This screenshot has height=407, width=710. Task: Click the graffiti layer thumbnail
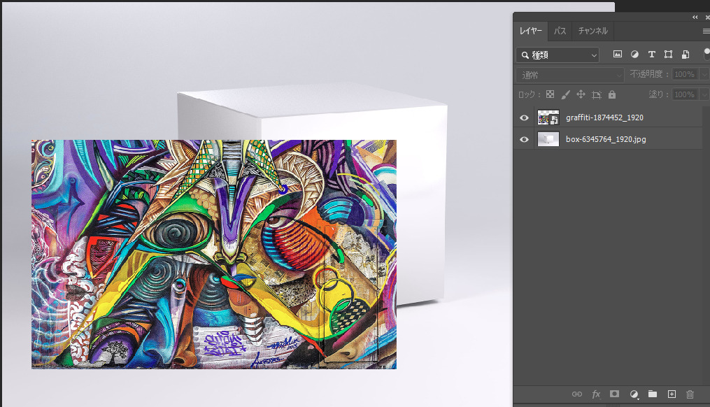548,117
